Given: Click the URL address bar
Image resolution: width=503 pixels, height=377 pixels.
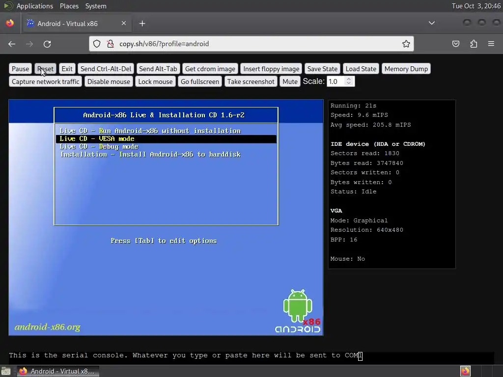Looking at the screenshot, I should point(251,44).
